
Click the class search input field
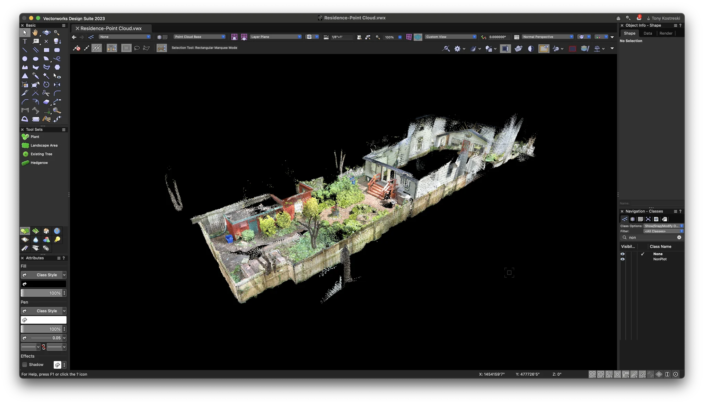tap(651, 237)
